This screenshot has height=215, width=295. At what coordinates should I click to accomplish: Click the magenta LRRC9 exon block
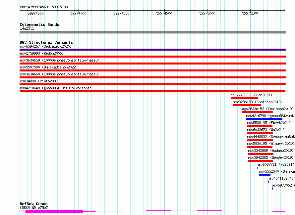click(54, 212)
